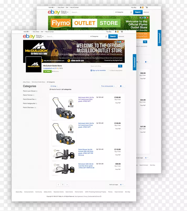Open view layout dropdown in Flymo window
187x211 pixels.
(147, 62)
